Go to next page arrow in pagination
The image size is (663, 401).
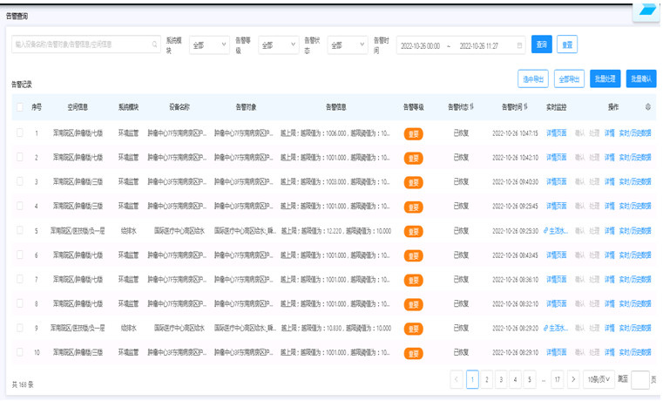[x=573, y=379]
